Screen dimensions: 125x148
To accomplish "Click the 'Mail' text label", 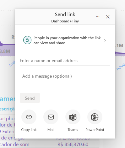I will tap(51, 130).
